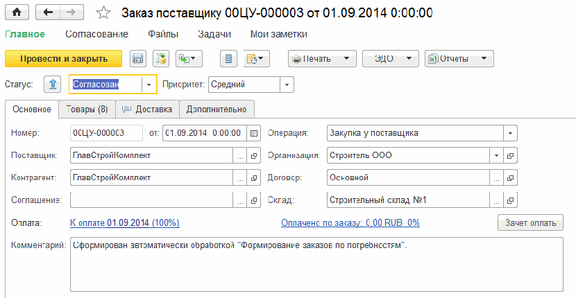Image resolution: width=576 pixels, height=298 pixels.
Task: Open the Склад record with open icon
Action: 510,200
